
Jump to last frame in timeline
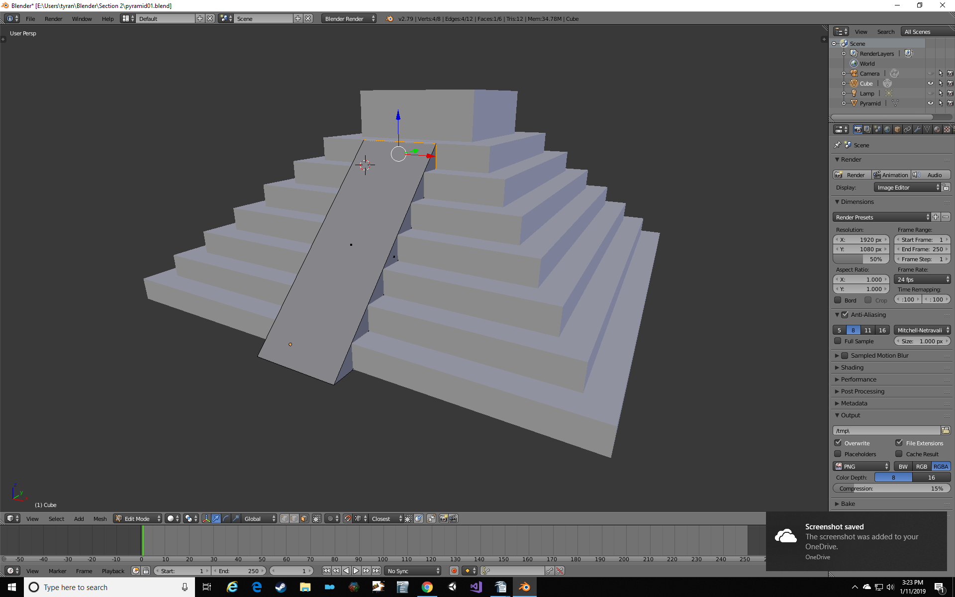(377, 571)
